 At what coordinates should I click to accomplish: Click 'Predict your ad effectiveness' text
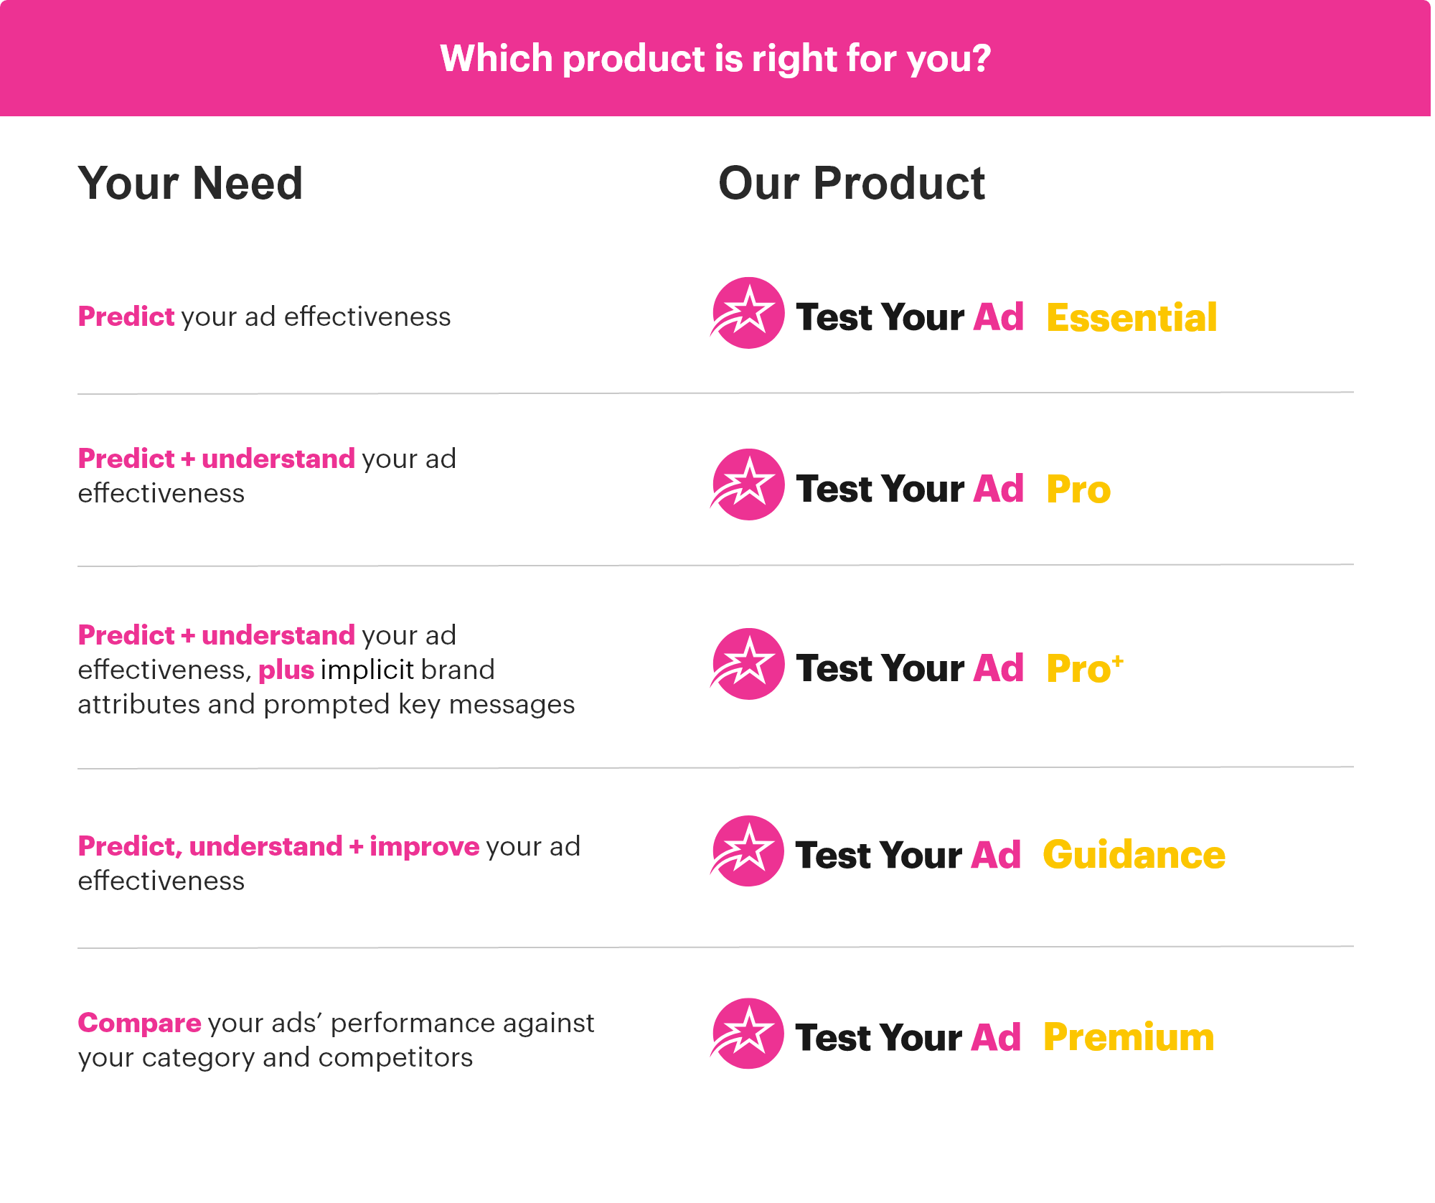pos(264,317)
